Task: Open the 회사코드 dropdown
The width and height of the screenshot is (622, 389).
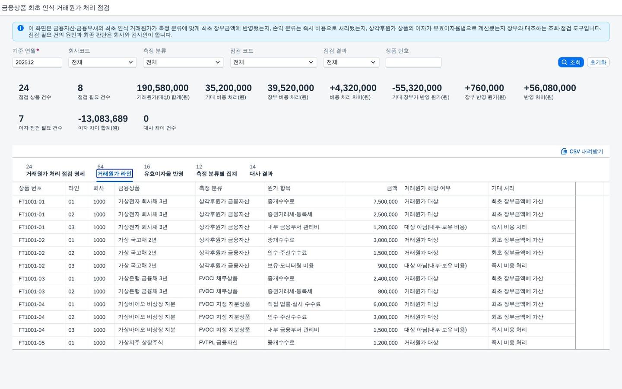Action: [102, 62]
